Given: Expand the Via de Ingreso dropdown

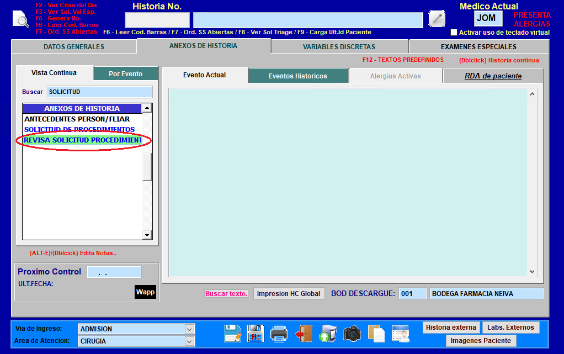Looking at the screenshot, I should coord(189,329).
